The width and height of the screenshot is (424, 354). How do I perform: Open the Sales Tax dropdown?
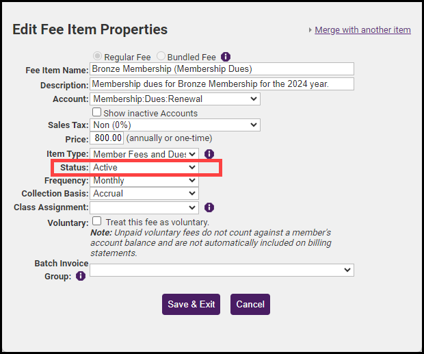175,125
